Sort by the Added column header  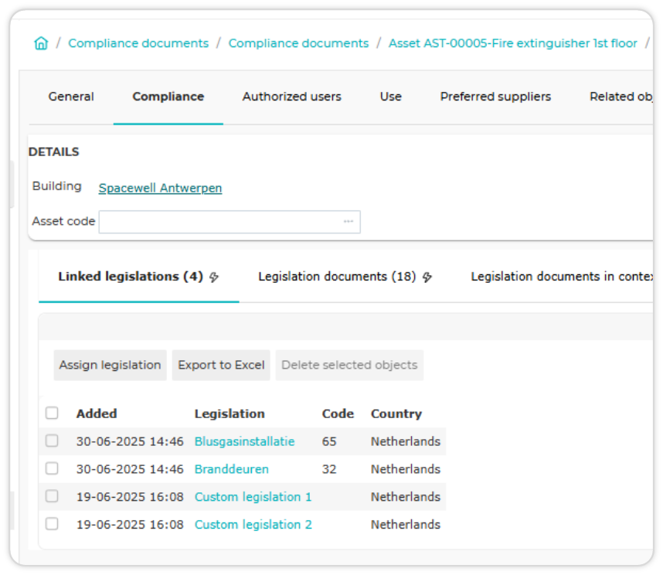[x=97, y=413]
